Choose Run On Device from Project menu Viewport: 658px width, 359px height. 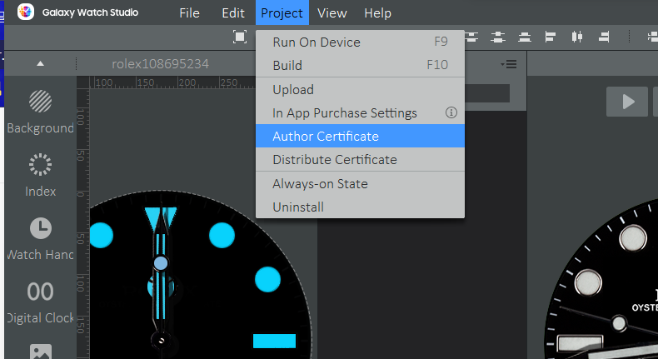point(360,42)
